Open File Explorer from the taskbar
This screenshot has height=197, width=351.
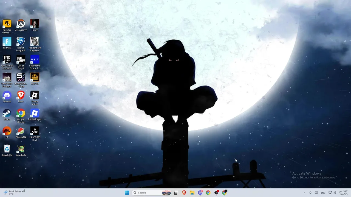click(192, 193)
